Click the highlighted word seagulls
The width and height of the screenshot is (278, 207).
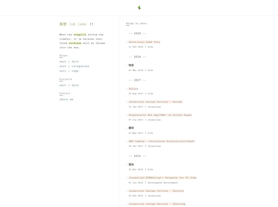click(x=80, y=35)
